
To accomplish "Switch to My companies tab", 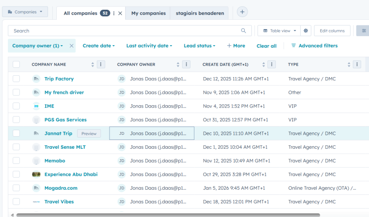I will [x=148, y=13].
